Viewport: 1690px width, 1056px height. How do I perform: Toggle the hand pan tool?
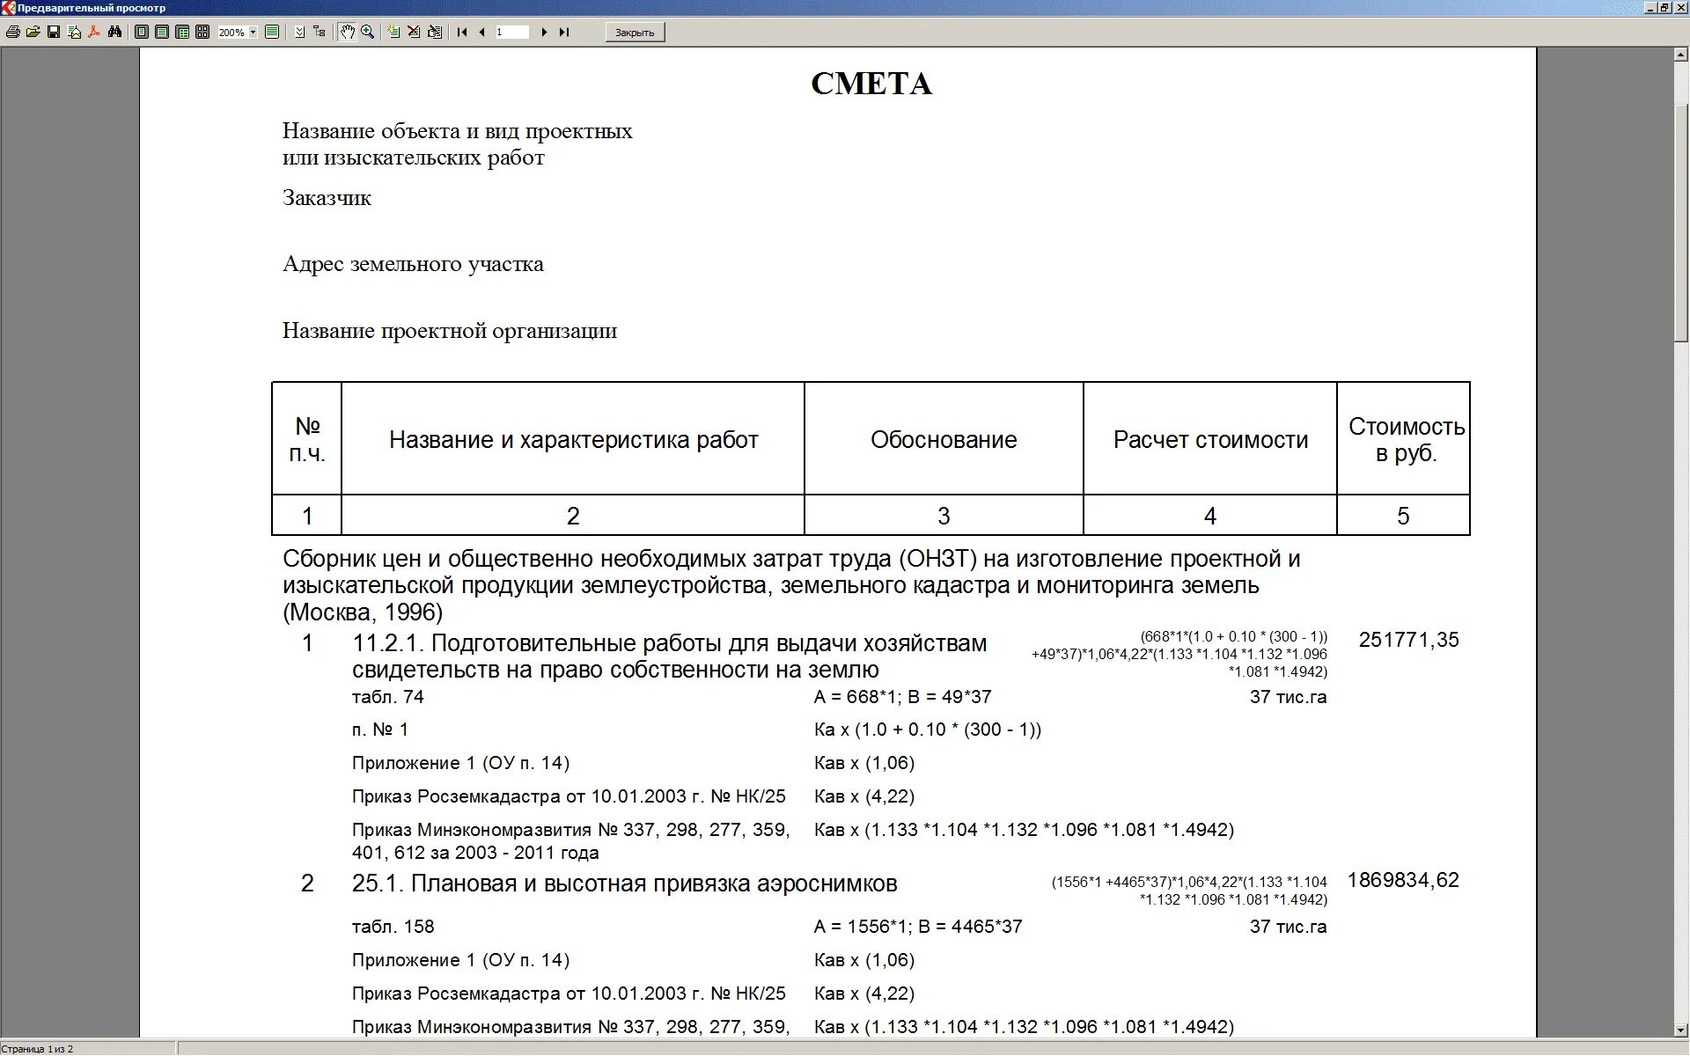point(348,32)
